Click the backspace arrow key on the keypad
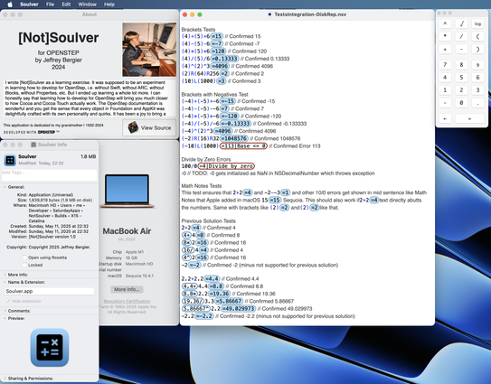The height and width of the screenshot is (384, 491). coord(445,118)
